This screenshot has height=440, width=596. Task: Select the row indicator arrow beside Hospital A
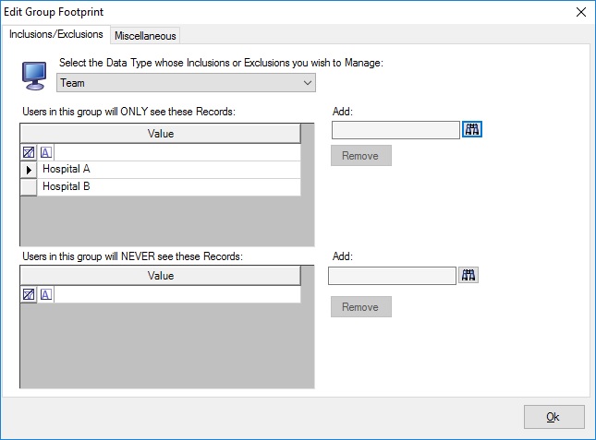[x=29, y=170]
